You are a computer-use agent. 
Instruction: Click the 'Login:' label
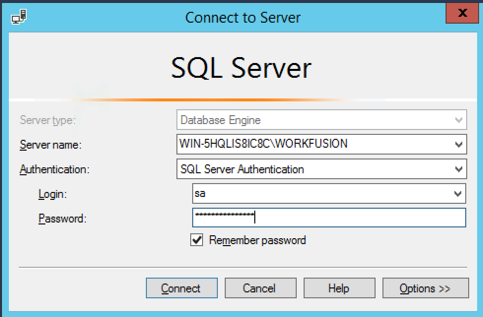coord(52,194)
